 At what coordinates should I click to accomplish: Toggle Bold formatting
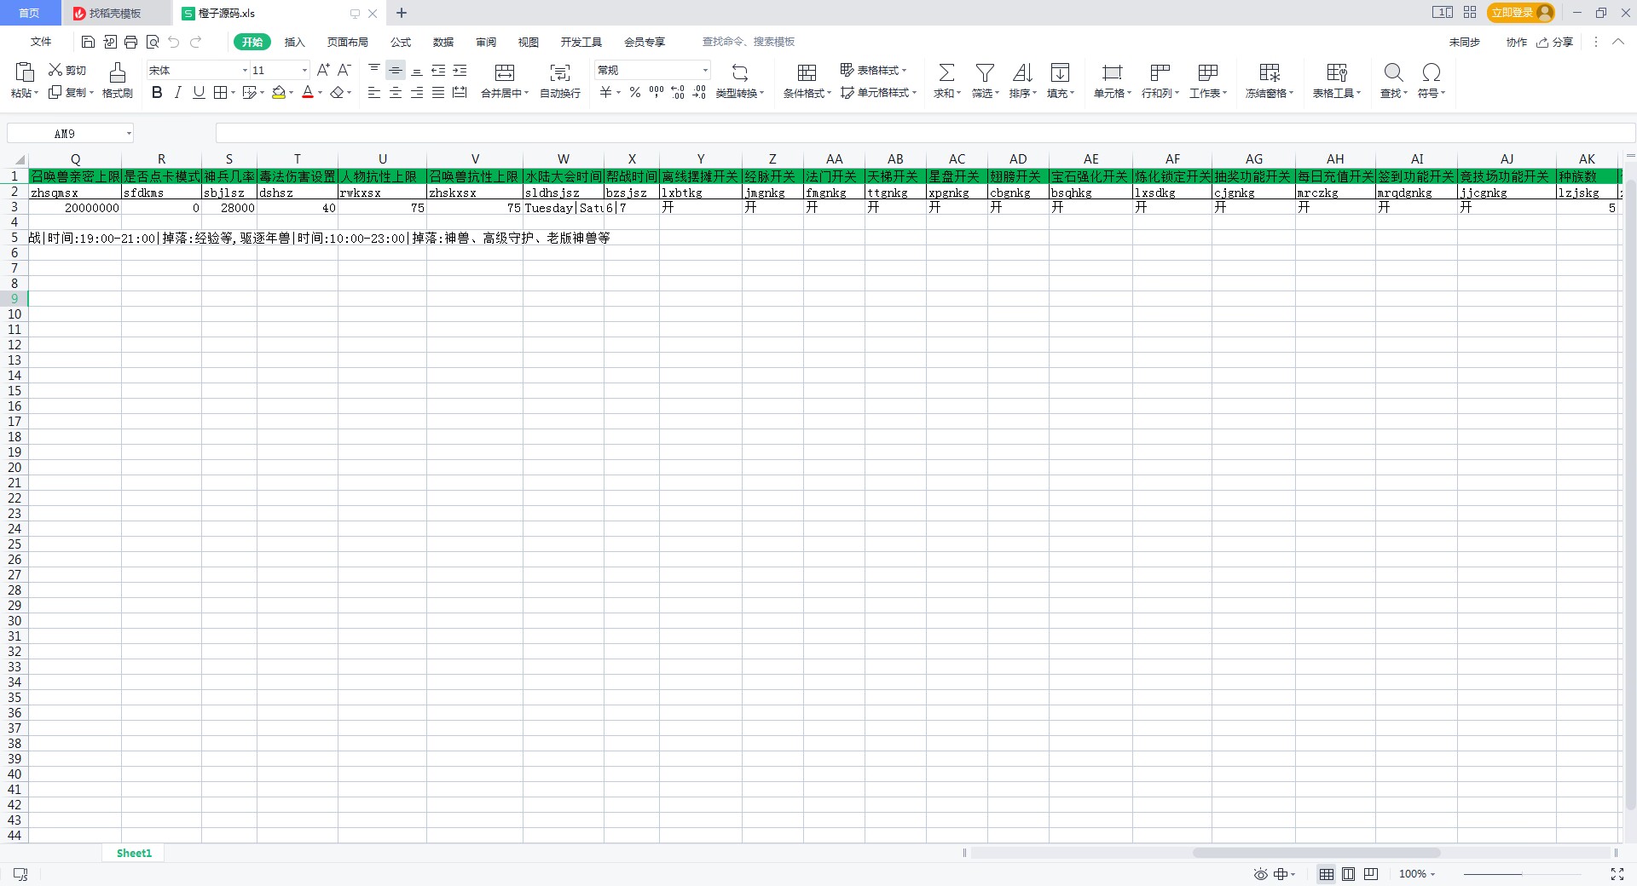157,93
